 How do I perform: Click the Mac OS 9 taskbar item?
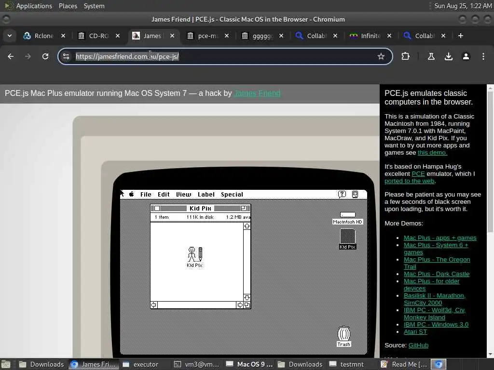(x=250, y=364)
